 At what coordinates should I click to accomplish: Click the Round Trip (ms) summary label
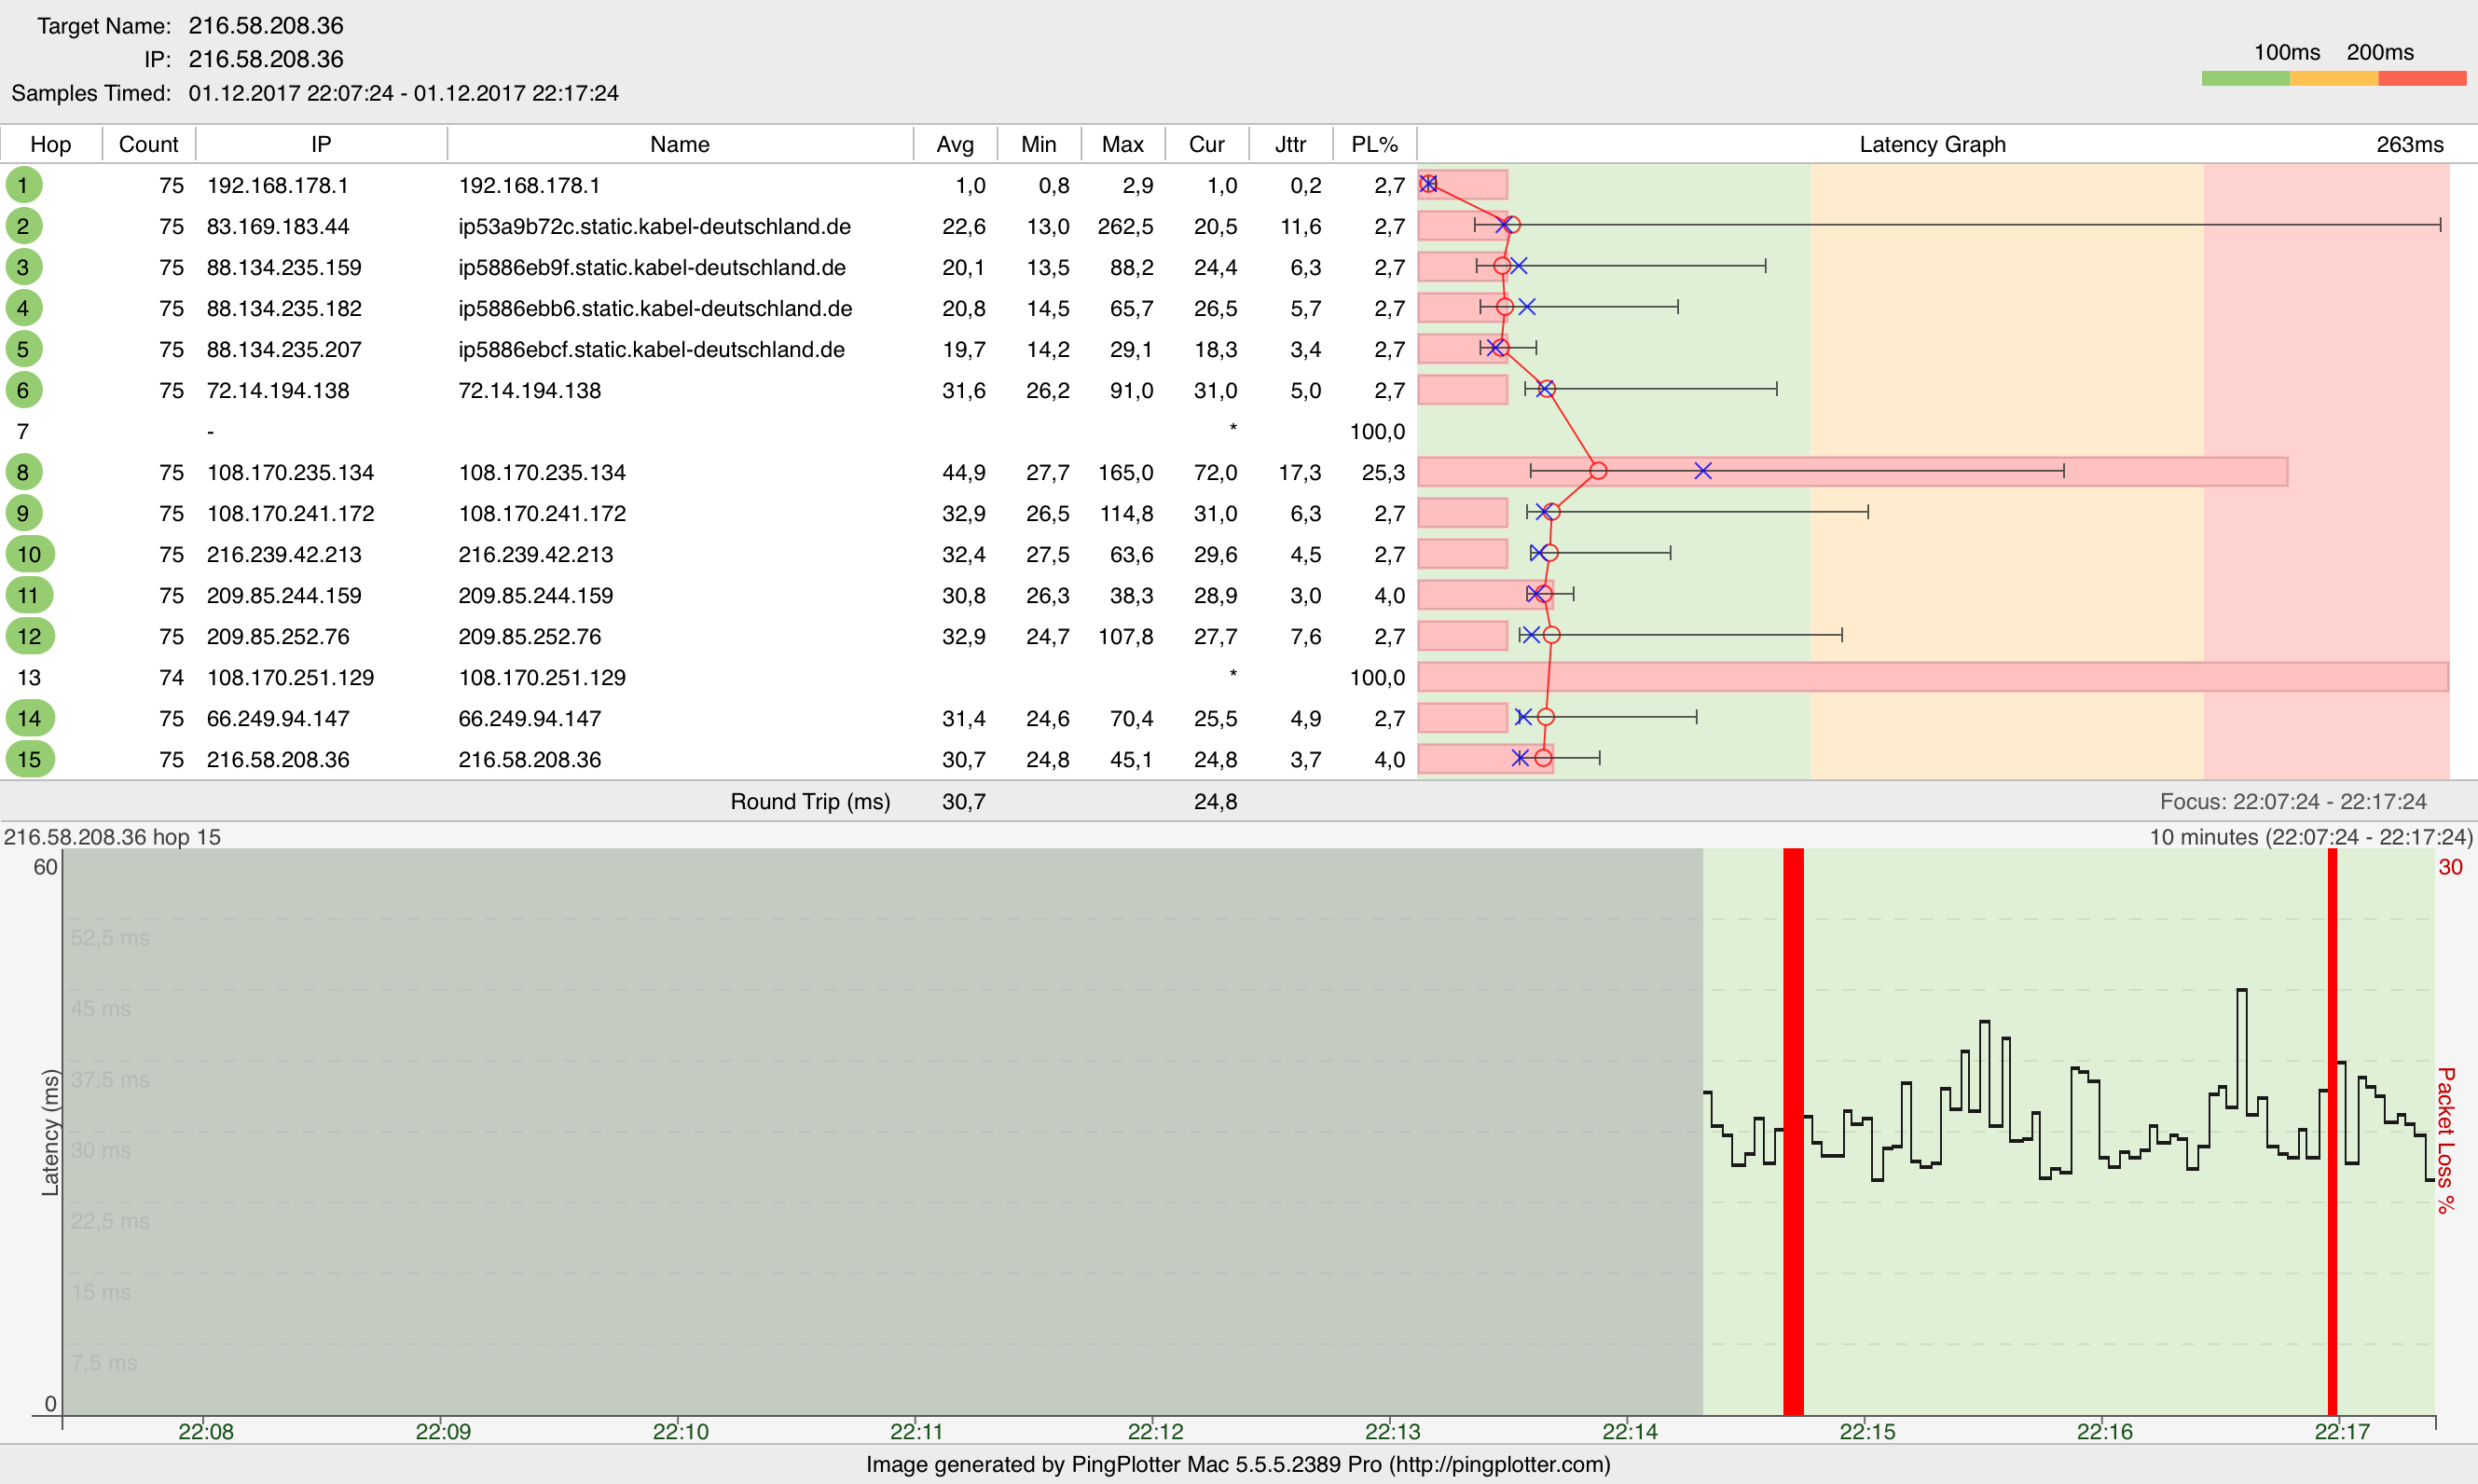point(810,801)
